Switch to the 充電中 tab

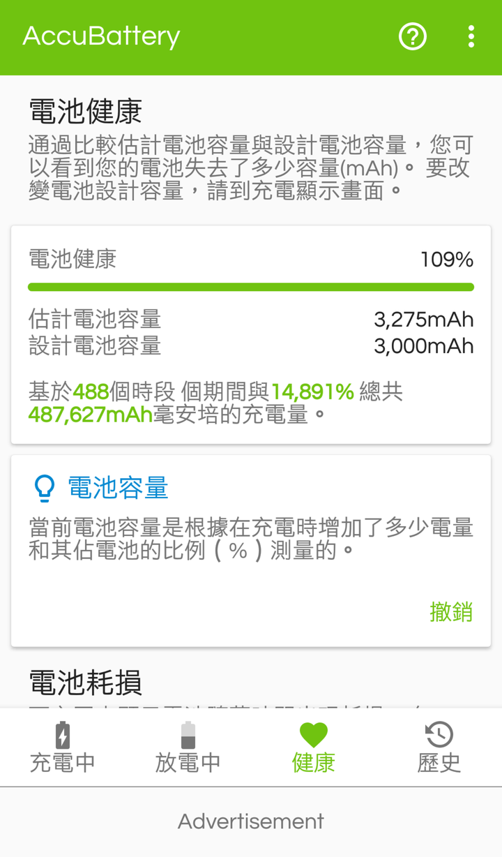pos(62,762)
